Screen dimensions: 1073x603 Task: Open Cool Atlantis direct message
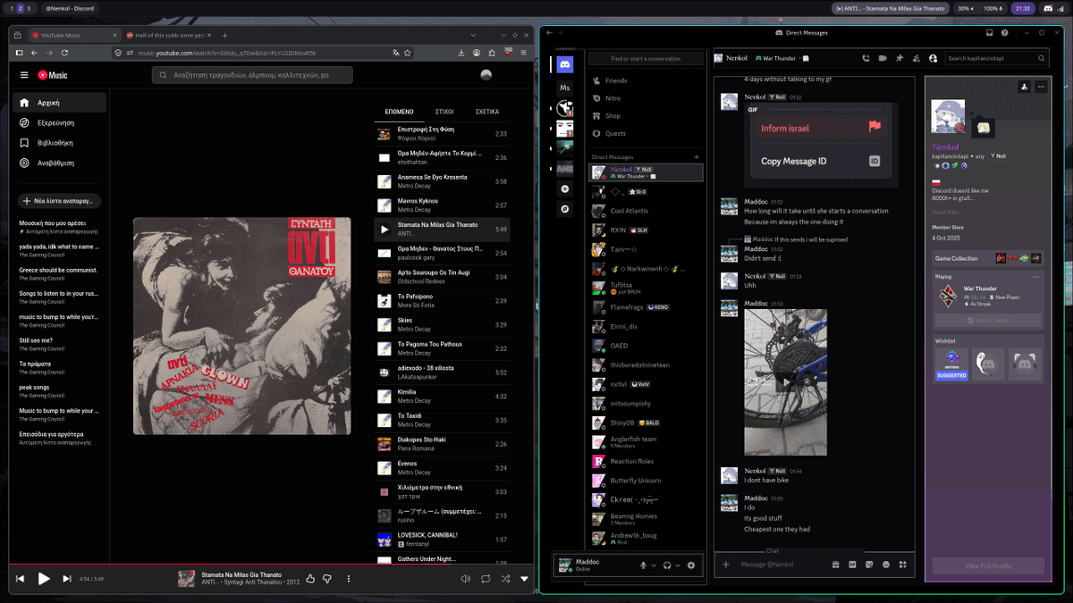click(646, 211)
